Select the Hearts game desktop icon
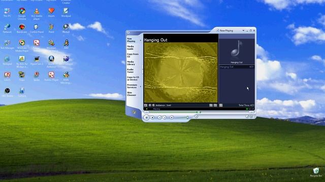Screen dimensions: 325x182 pos(51,12)
